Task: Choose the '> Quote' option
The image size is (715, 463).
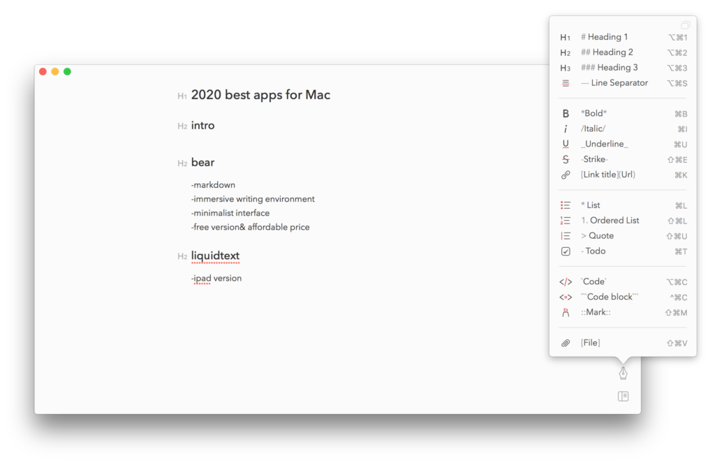Action: 597,236
